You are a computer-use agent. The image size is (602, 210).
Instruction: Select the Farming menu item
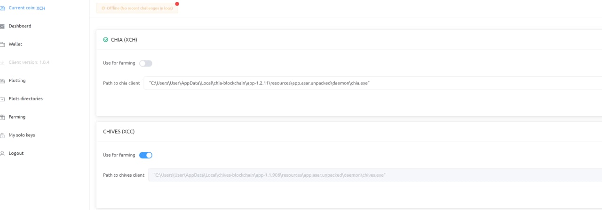(17, 117)
